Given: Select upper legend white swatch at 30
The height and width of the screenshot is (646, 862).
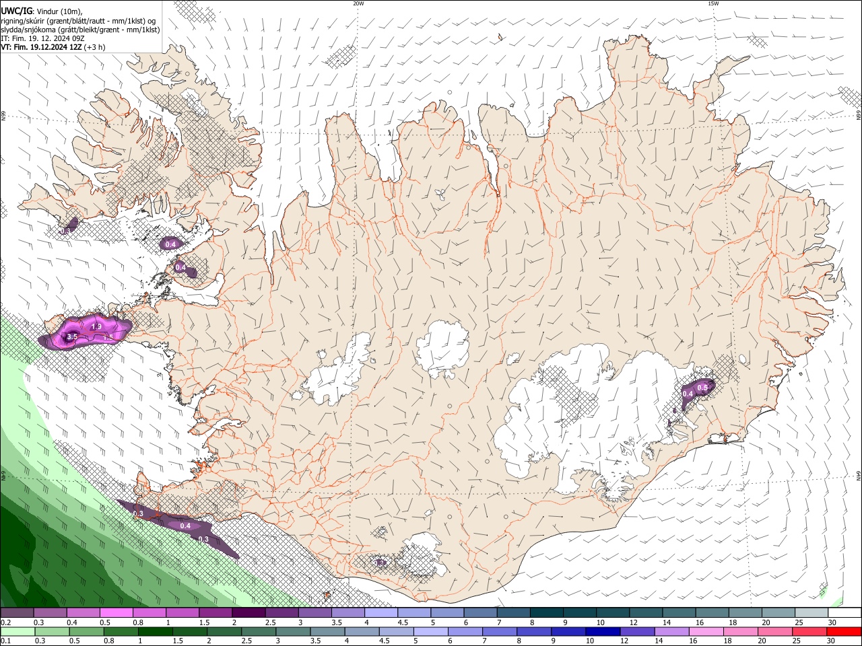Looking at the screenshot, I should point(844,612).
